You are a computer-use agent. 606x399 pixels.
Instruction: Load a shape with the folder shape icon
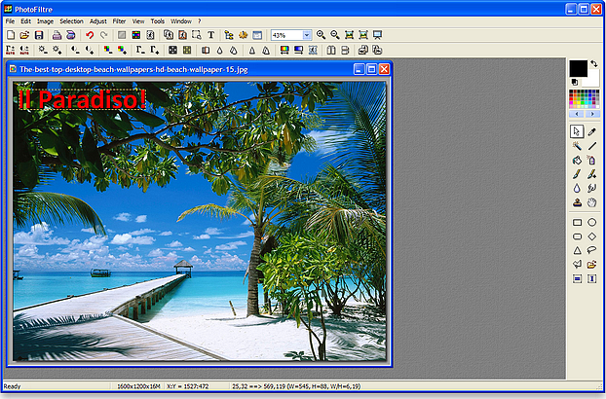pos(591,265)
